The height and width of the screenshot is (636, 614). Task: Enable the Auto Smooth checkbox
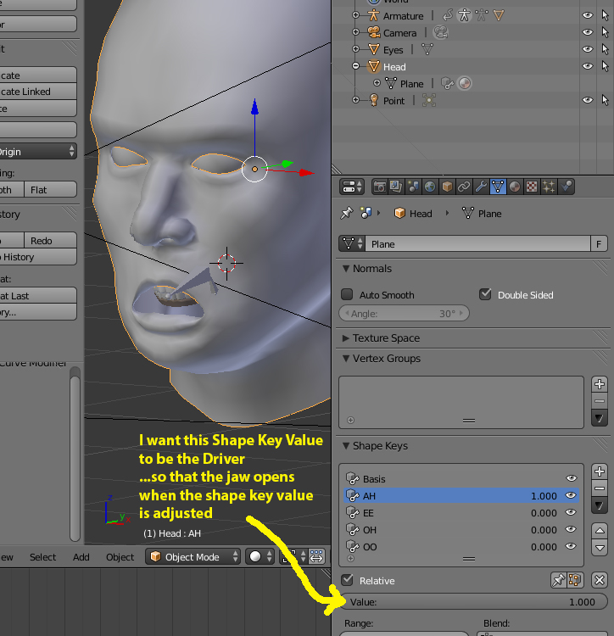click(347, 294)
